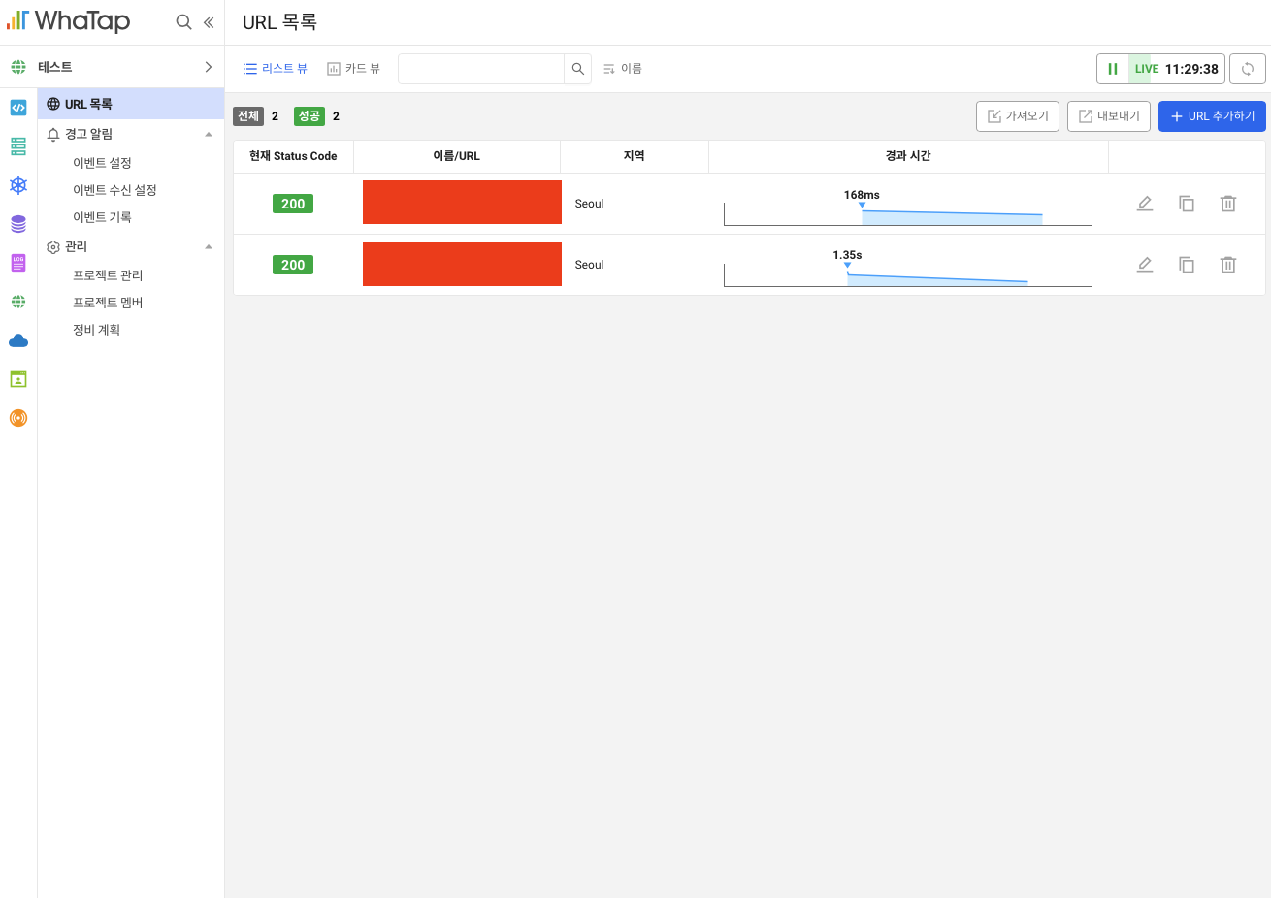Click the magnifier search button
Image resolution: width=1271 pixels, height=898 pixels.
pyautogui.click(x=578, y=69)
